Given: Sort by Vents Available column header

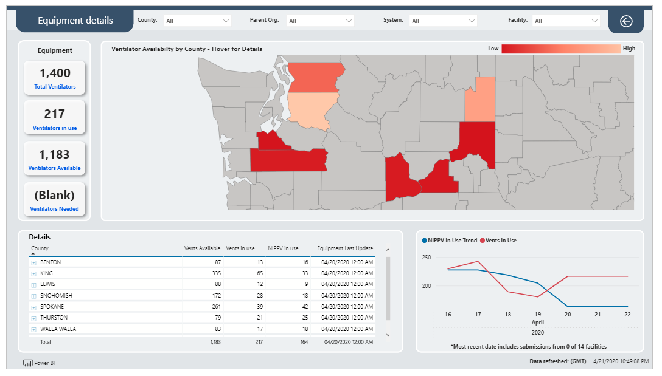Looking at the screenshot, I should click(x=202, y=248).
